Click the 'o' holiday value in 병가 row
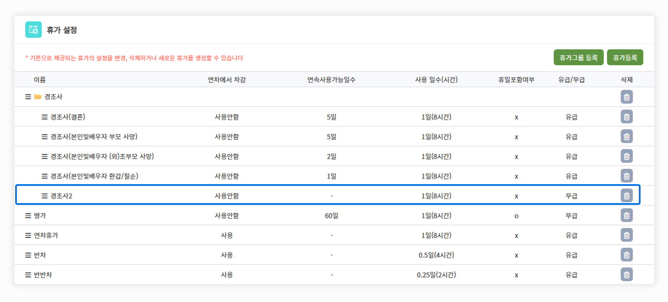Image resolution: width=668 pixels, height=302 pixels. click(516, 216)
